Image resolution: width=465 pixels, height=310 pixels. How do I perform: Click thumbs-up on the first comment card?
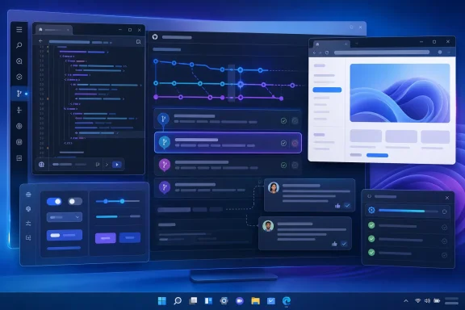pos(337,206)
